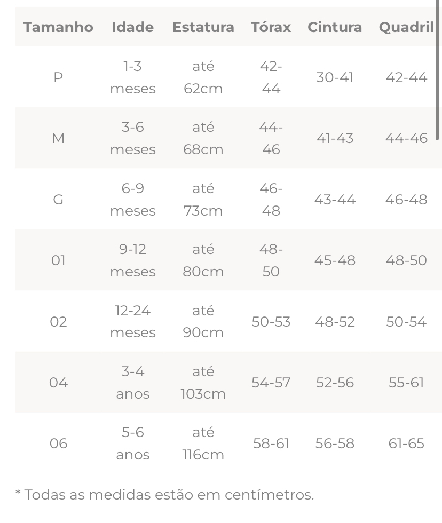Select the até 103cm stature cell

tap(203, 382)
